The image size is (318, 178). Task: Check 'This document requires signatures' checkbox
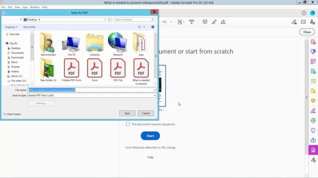[128, 124]
